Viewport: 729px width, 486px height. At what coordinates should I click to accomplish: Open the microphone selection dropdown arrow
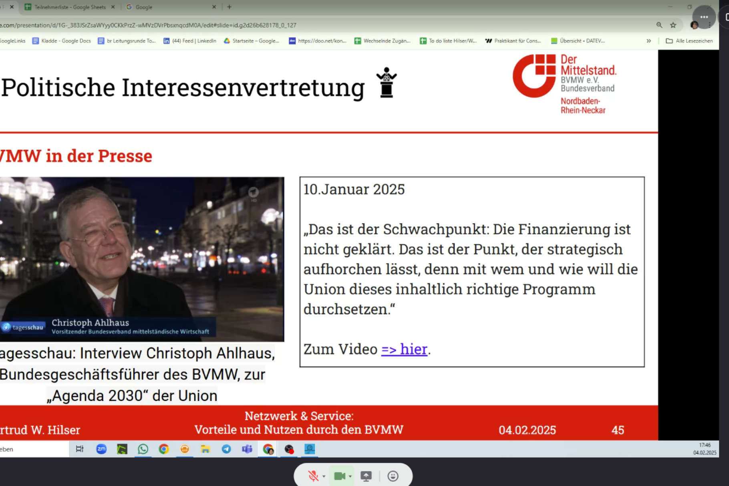323,477
